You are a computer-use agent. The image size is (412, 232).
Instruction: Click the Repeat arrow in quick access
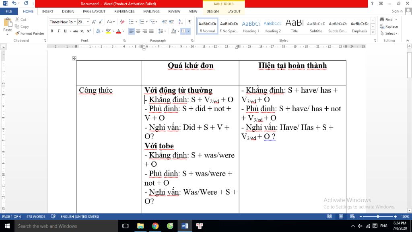point(26,3)
